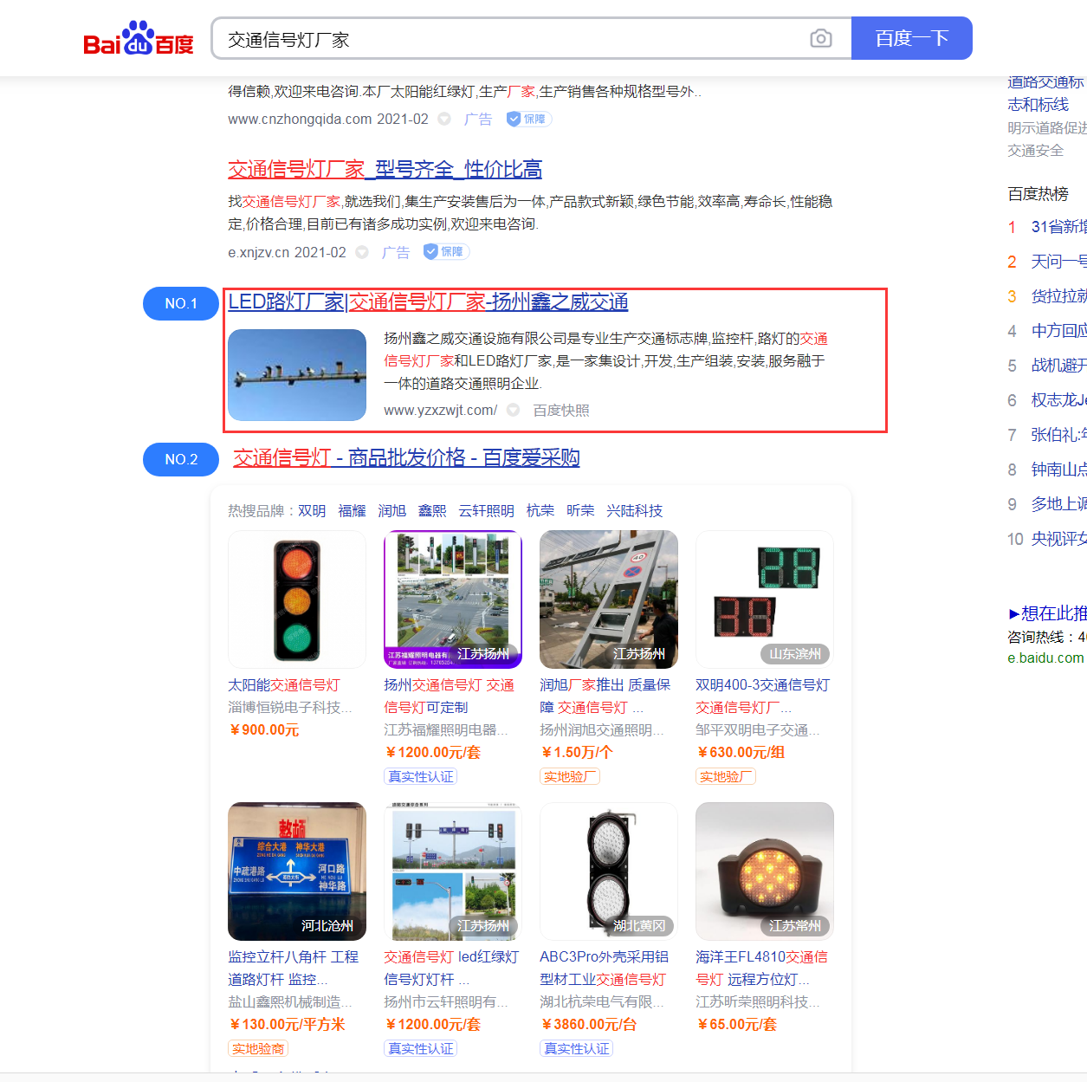This screenshot has height=1082, width=1087.
Task: Click the ▸想在此推广 promotion link
Action: point(1047,612)
